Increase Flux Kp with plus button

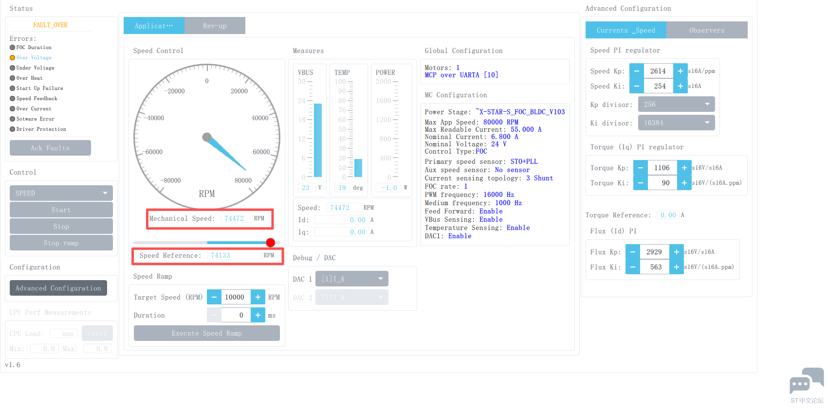[676, 252]
